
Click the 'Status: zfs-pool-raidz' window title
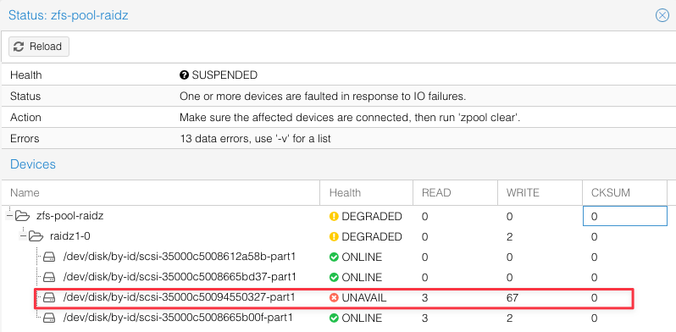[x=68, y=15]
